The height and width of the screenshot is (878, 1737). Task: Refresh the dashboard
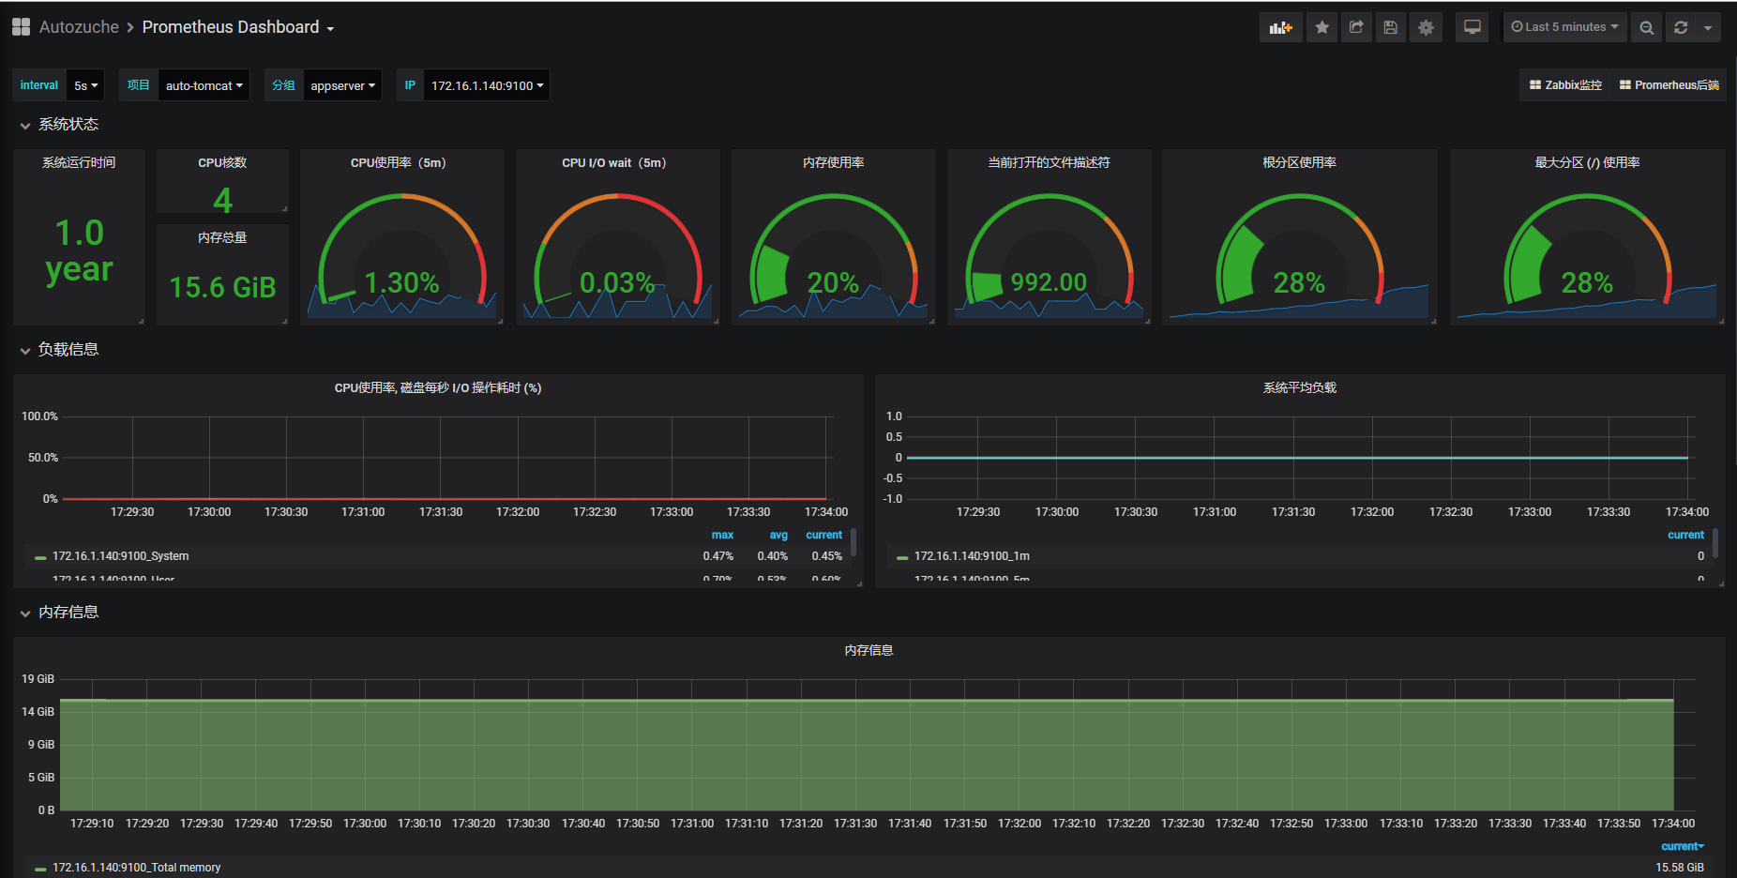(1681, 27)
